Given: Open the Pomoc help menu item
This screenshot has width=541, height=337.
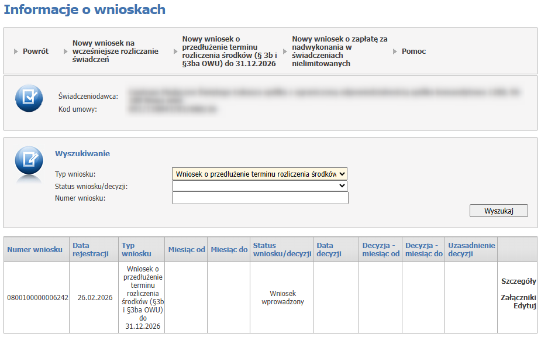Looking at the screenshot, I should pos(413,51).
